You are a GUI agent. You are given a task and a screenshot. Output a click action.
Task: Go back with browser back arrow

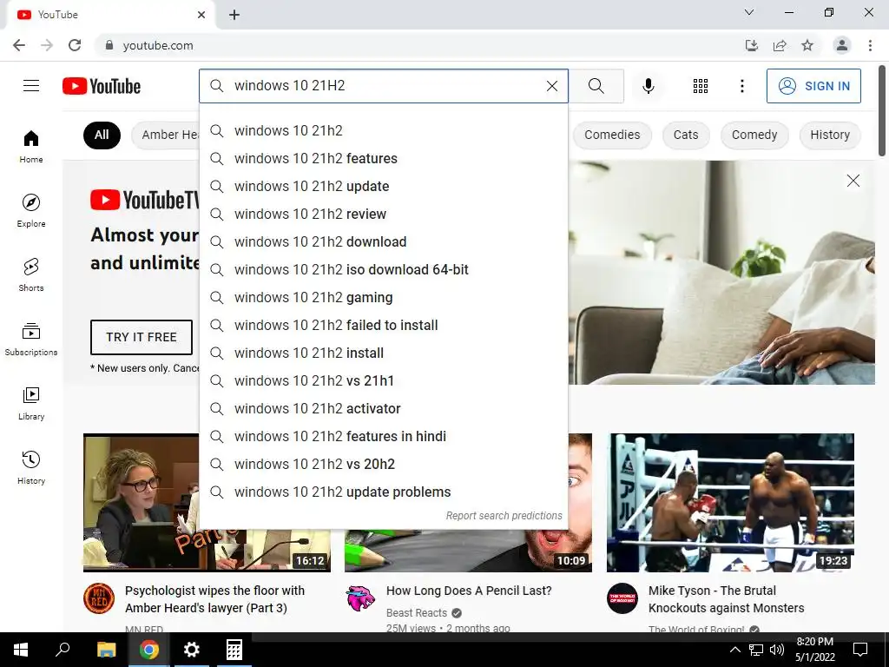[19, 45]
